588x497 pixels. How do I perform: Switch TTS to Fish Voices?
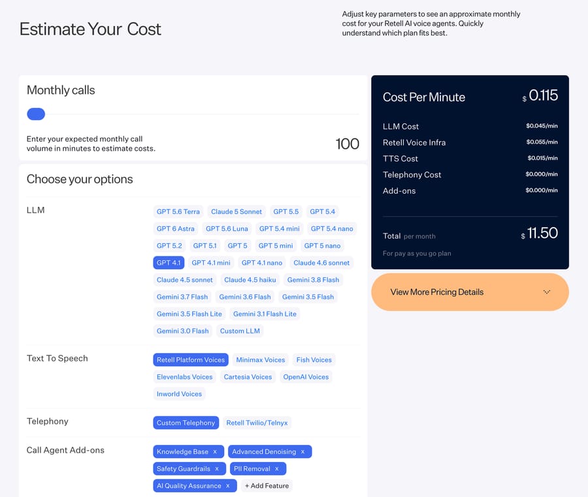click(314, 360)
